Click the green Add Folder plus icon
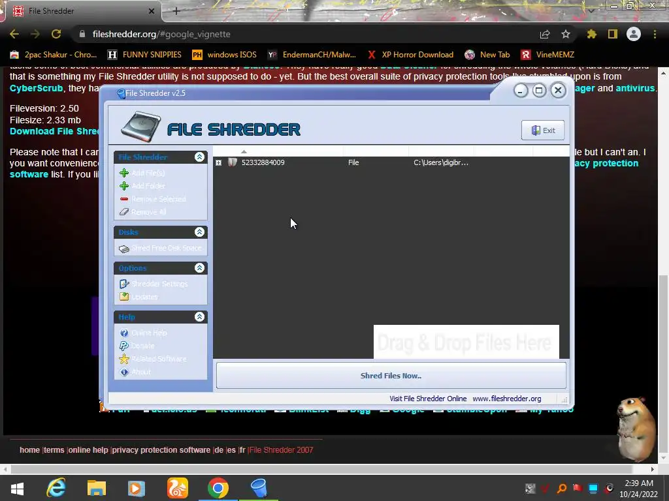Screen dimensions: 669x501 pyautogui.click(x=124, y=186)
